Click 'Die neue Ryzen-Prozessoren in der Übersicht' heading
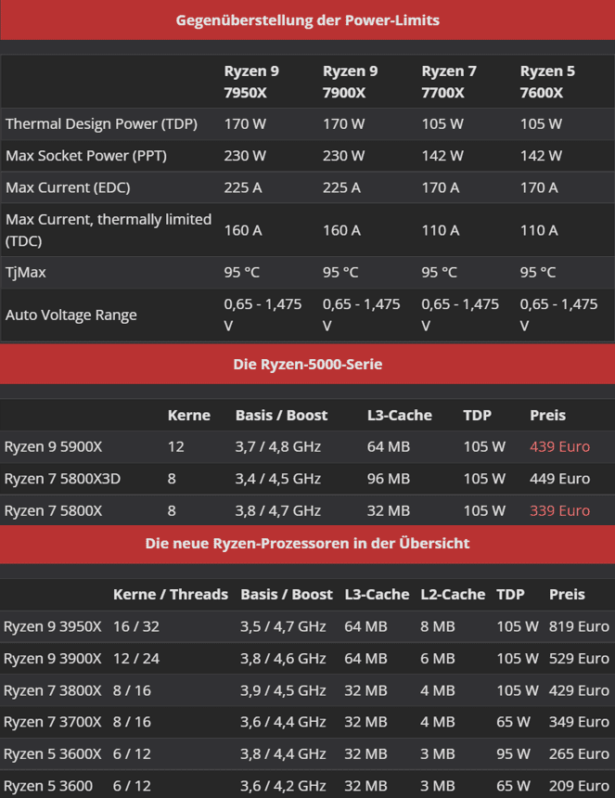 click(x=307, y=544)
